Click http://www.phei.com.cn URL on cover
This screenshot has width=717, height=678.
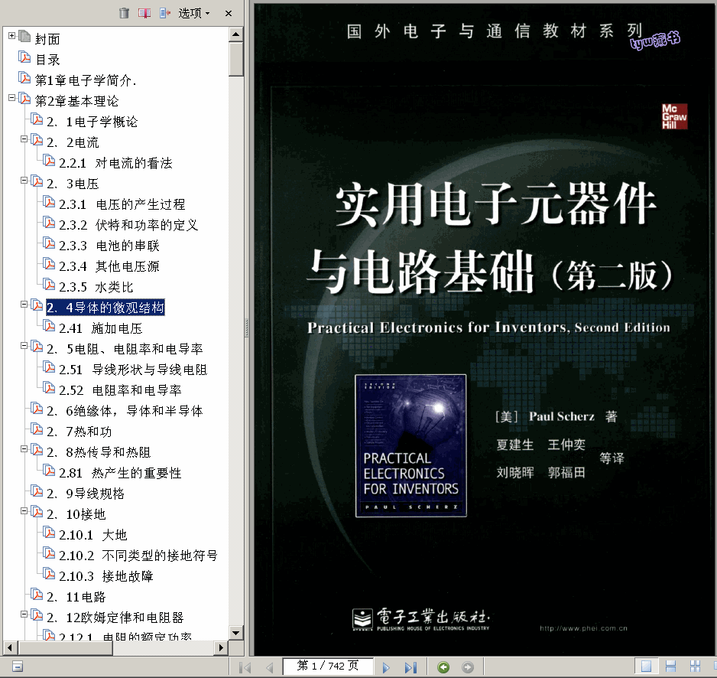(x=583, y=628)
